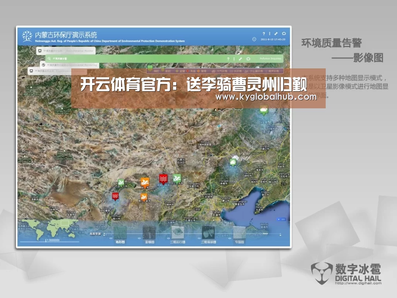Screen dimensions: 397x298
Task: Toggle eye visibility for 三维运行图 layer
Action: (168, 238)
